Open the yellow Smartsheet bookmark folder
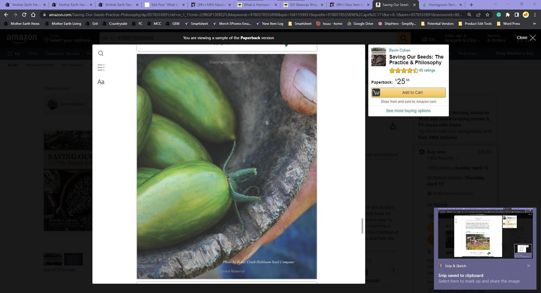 point(300,24)
